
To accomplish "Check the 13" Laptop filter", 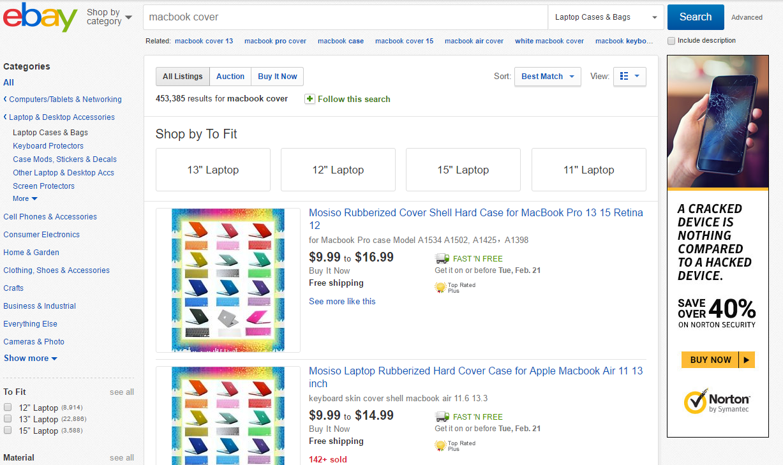I will point(8,418).
